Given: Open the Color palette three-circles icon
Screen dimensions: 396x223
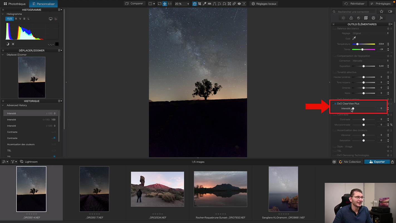Looking at the screenshot, I should [351, 18].
